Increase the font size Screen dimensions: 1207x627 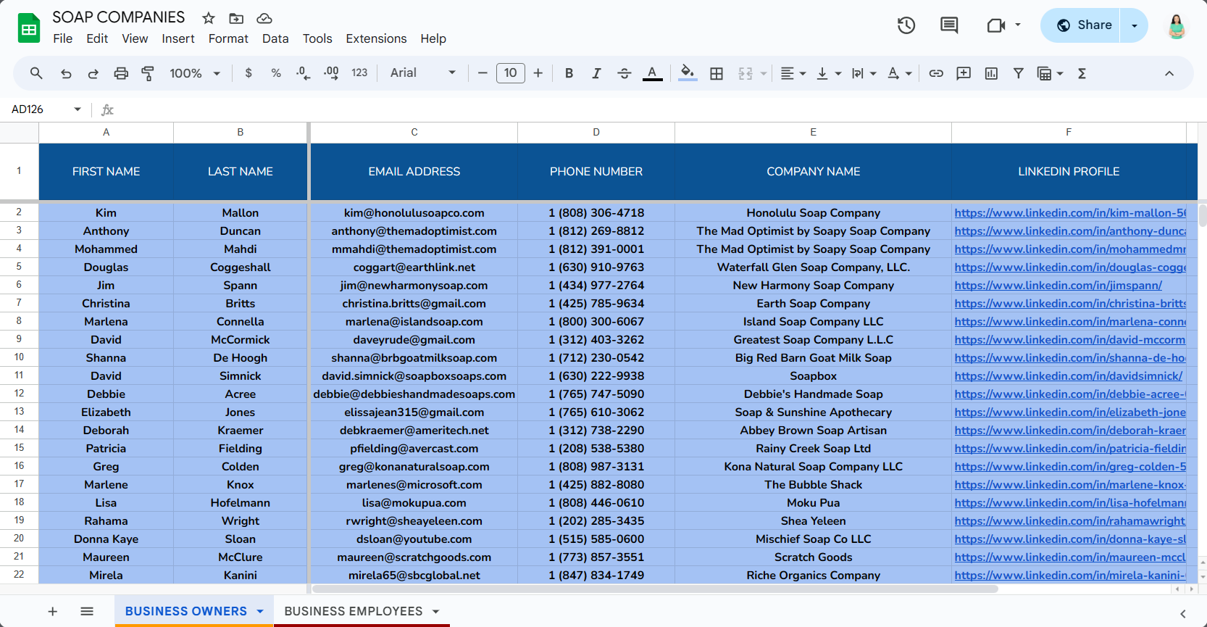coord(538,73)
